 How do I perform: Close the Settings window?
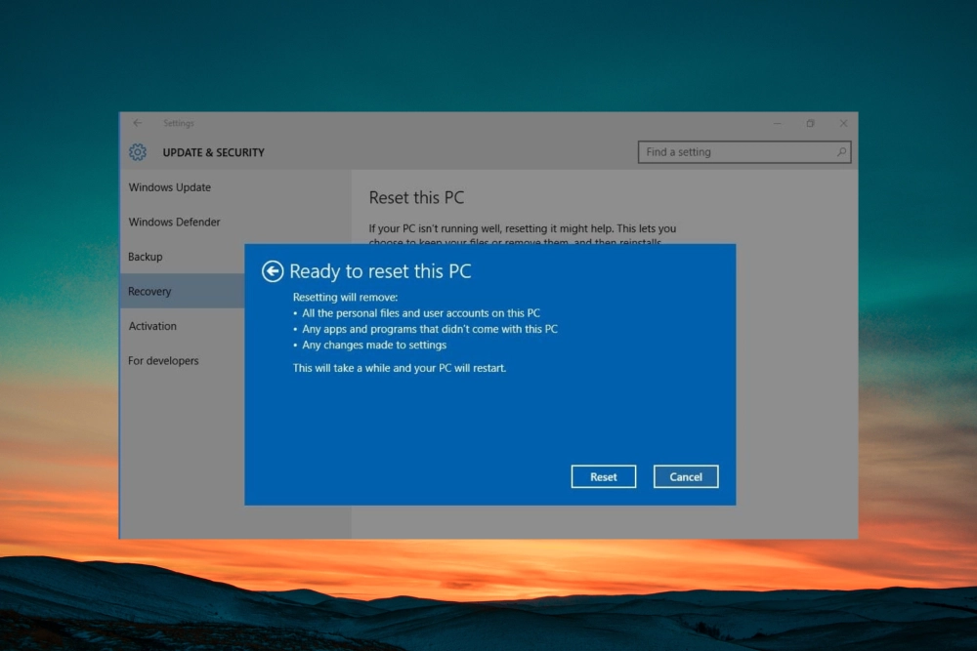843,123
